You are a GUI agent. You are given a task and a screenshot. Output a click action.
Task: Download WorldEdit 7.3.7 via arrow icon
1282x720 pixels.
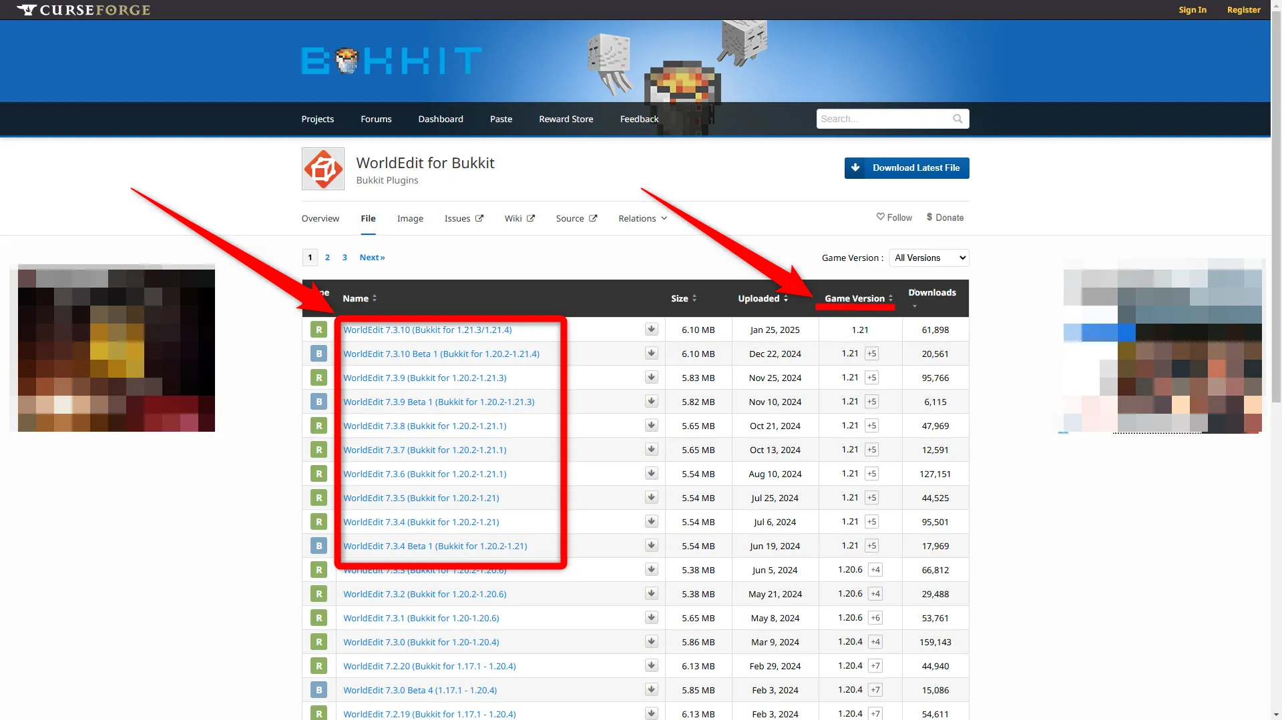651,450
